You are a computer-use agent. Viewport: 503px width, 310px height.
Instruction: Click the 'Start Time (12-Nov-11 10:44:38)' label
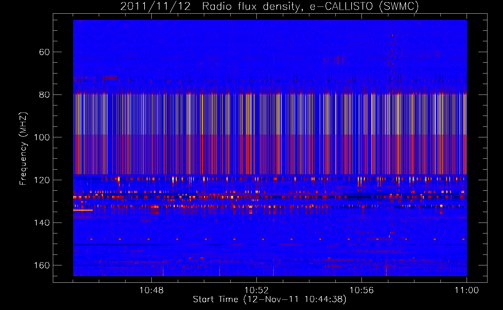[270, 299]
